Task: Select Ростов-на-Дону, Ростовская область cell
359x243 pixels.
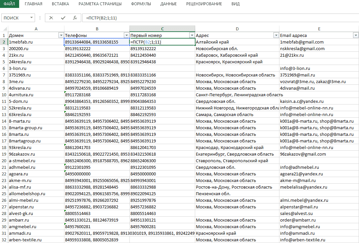Action: coord(237,187)
